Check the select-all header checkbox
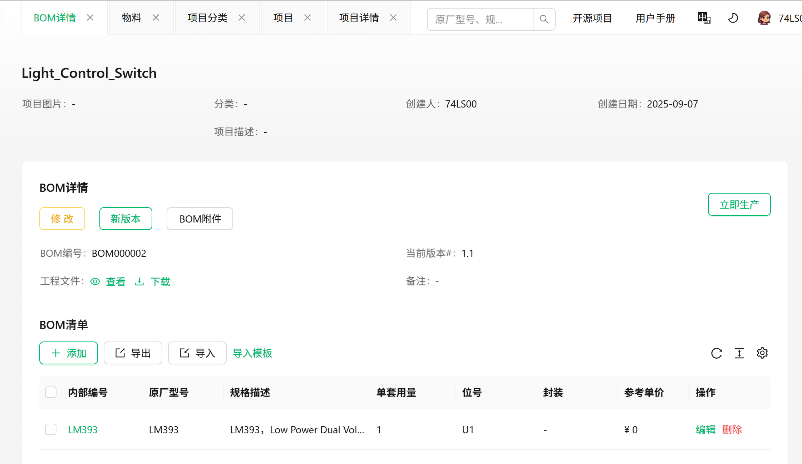Screen dimensions: 802x464 pyautogui.click(x=51, y=392)
